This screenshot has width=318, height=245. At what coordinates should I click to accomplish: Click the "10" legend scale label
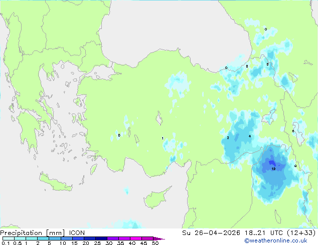63,243
